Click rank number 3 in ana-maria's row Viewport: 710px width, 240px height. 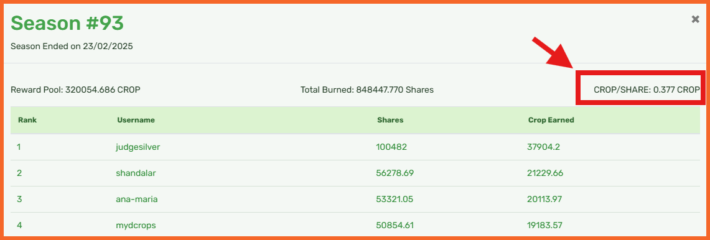[19, 199]
